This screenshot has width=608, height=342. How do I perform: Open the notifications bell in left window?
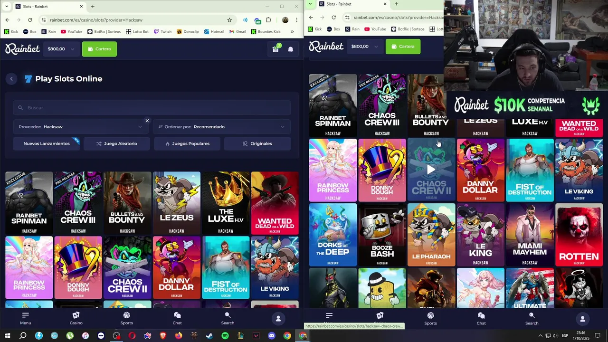click(x=291, y=49)
